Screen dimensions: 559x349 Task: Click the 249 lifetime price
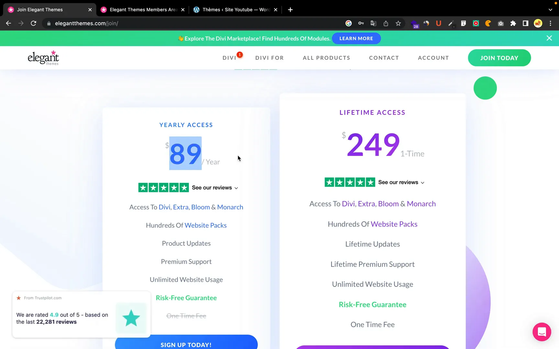[x=373, y=144]
